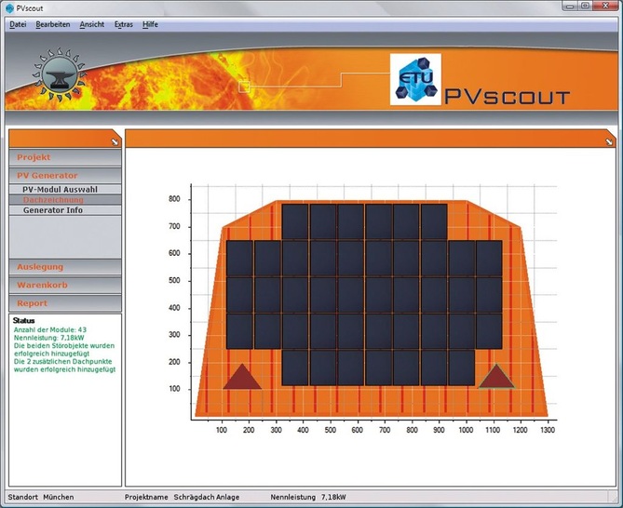This screenshot has height=508, width=623.
Task: Click the 1300 label on horizontal axis
Action: [x=548, y=430]
